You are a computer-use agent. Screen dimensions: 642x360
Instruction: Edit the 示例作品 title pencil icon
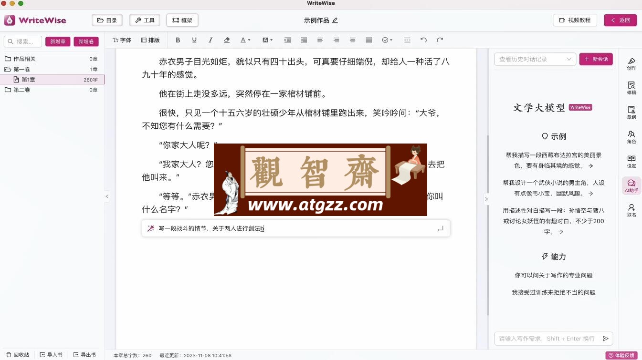pyautogui.click(x=335, y=20)
